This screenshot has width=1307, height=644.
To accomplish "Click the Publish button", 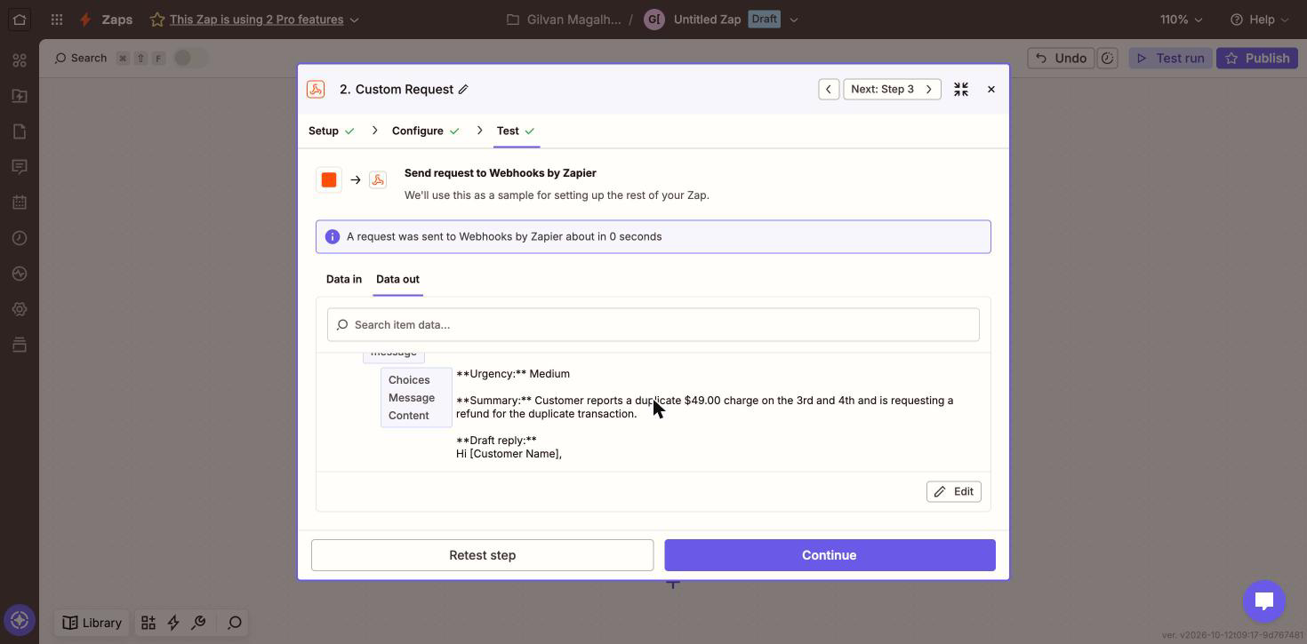I will click(x=1257, y=58).
